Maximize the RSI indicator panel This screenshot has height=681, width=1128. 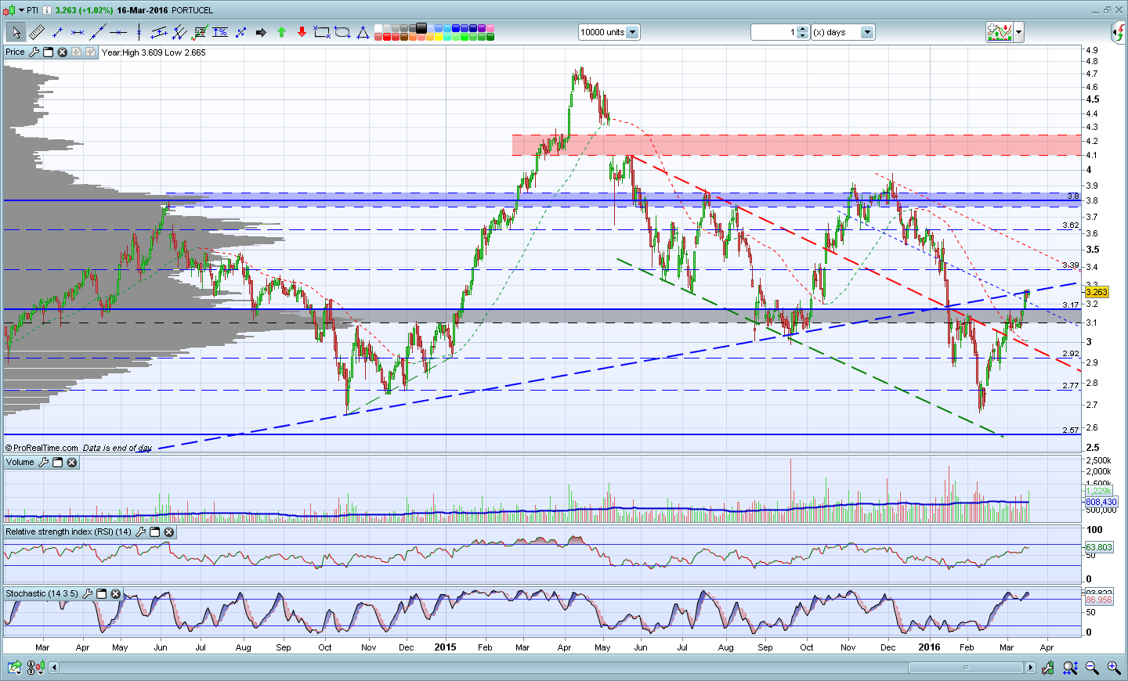click(x=154, y=532)
